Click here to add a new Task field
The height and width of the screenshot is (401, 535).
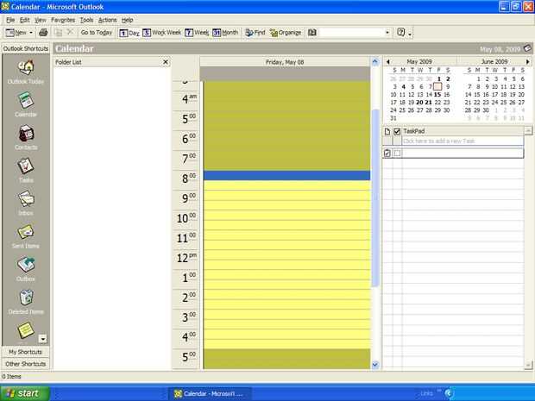pos(463,141)
